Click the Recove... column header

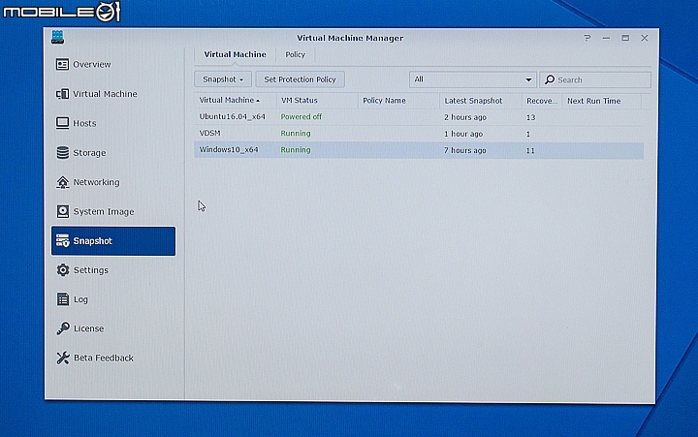542,101
